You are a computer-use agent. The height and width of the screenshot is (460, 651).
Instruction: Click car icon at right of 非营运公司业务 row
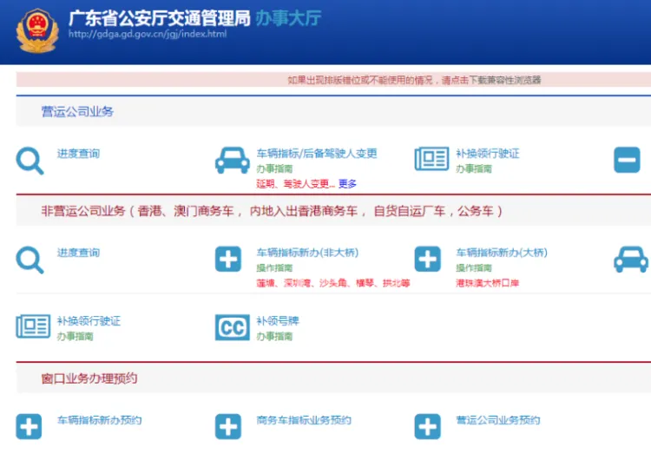coord(631,260)
